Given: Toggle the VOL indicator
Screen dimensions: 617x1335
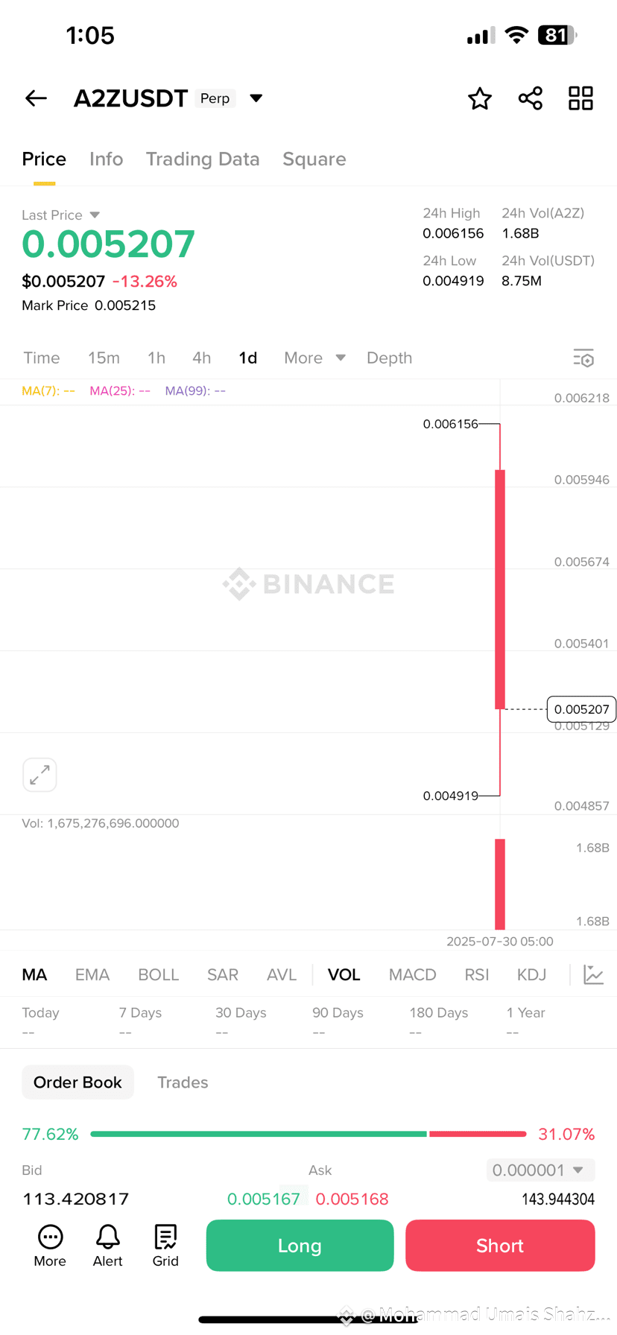Looking at the screenshot, I should coord(344,974).
